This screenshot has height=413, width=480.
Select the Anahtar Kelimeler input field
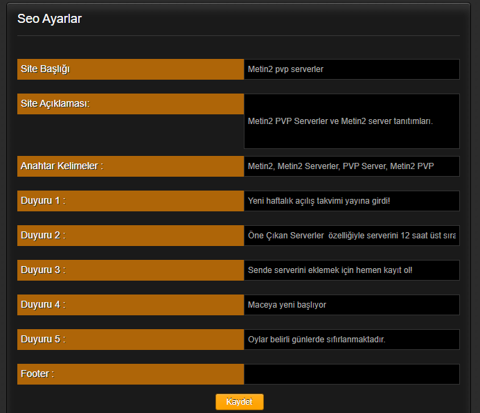[352, 166]
